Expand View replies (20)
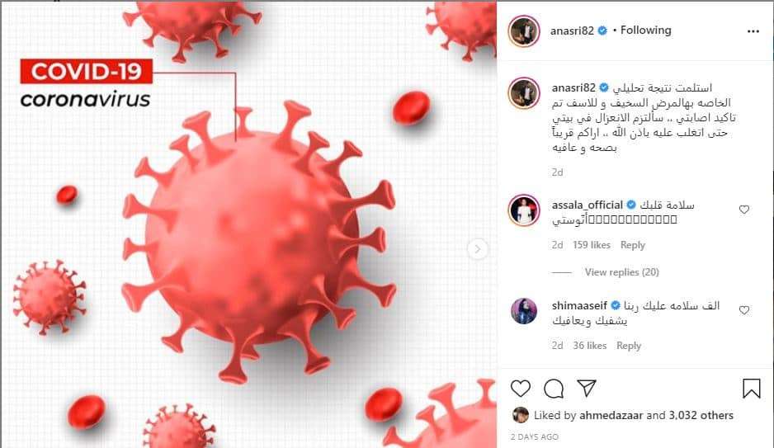Viewport: 774px width, 448px height. point(621,272)
